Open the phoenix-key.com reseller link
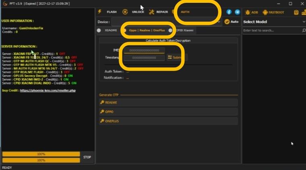Viewport: 306px width, 170px height. (48, 91)
